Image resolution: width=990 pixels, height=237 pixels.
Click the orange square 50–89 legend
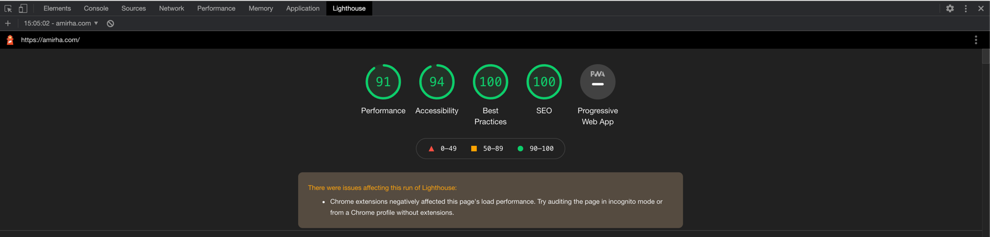[487, 149]
